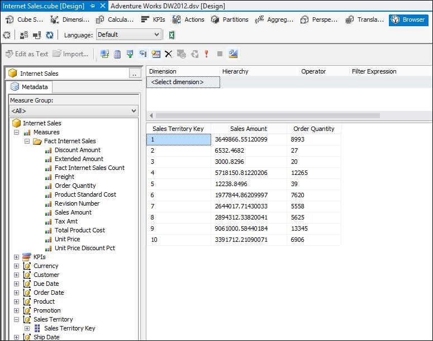This screenshot has width=433, height=341.
Task: Collapse the Measures tree node
Action: pyautogui.click(x=17, y=132)
